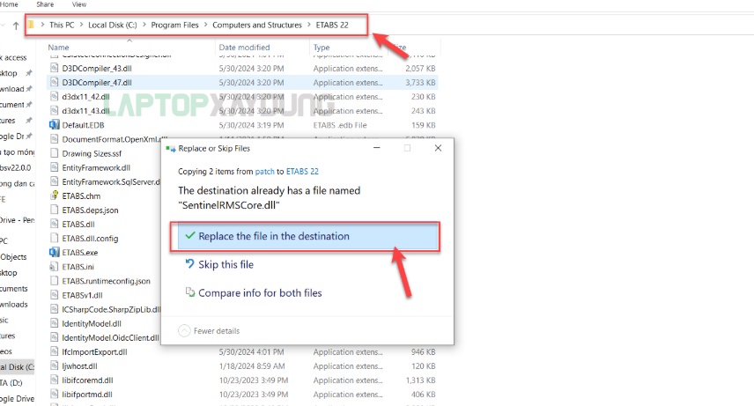Collapse dialog with Fewer details

209,331
